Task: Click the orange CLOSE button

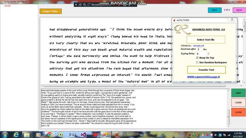Action: 238,112
